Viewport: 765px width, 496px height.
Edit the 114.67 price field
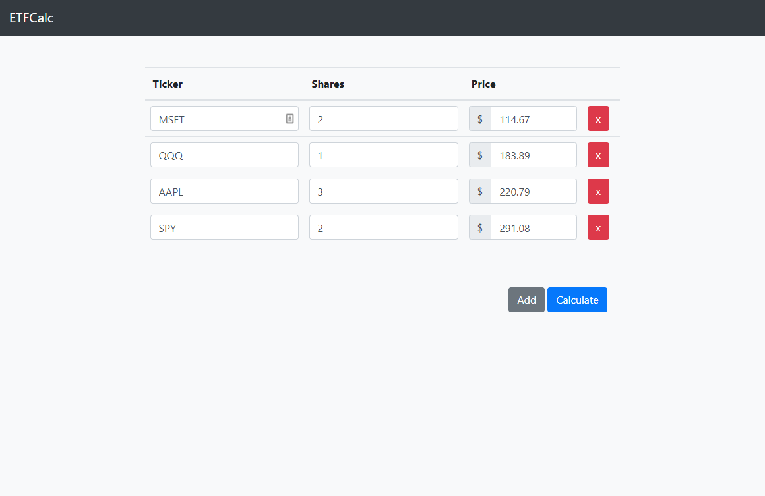click(534, 119)
